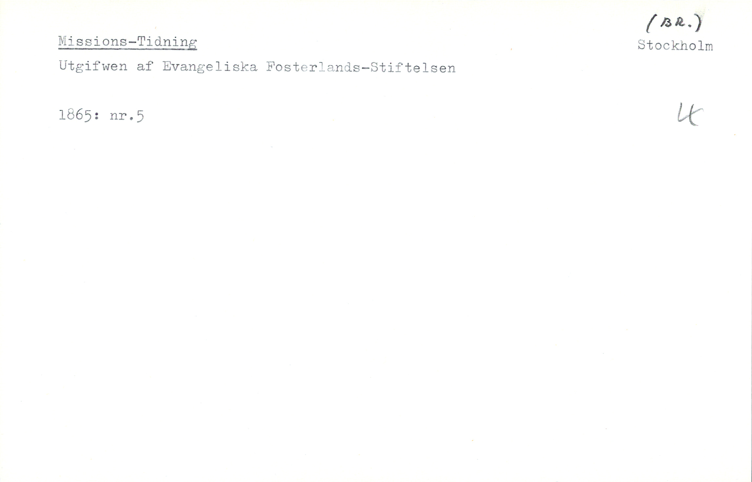Image resolution: width=752 pixels, height=482 pixels.
Task: Click the hyphen in Missions-Tidning
Action: click(x=132, y=42)
